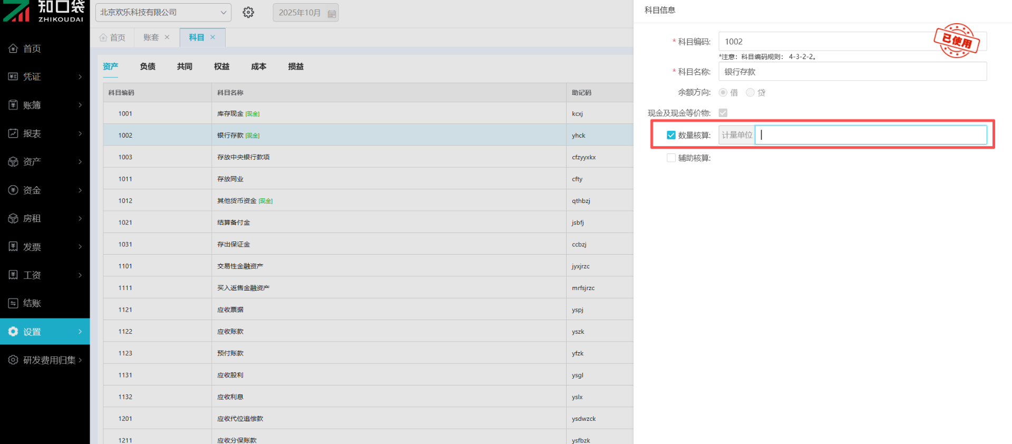This screenshot has width=1012, height=444.
Task: Click the 计量单位 input field
Action: tap(870, 135)
